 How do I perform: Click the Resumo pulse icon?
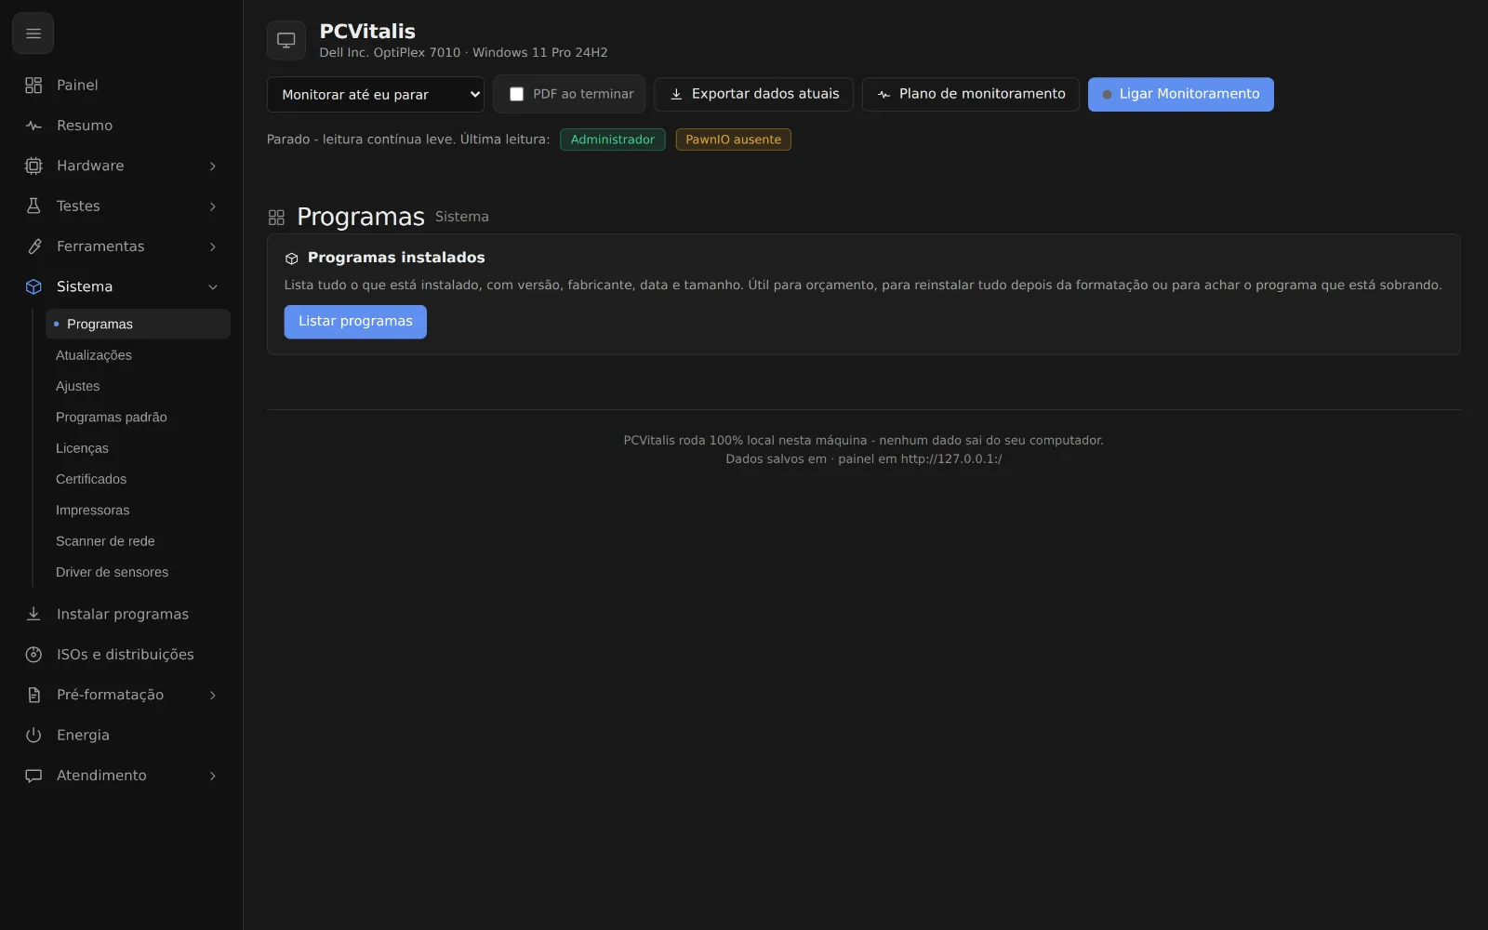[33, 126]
